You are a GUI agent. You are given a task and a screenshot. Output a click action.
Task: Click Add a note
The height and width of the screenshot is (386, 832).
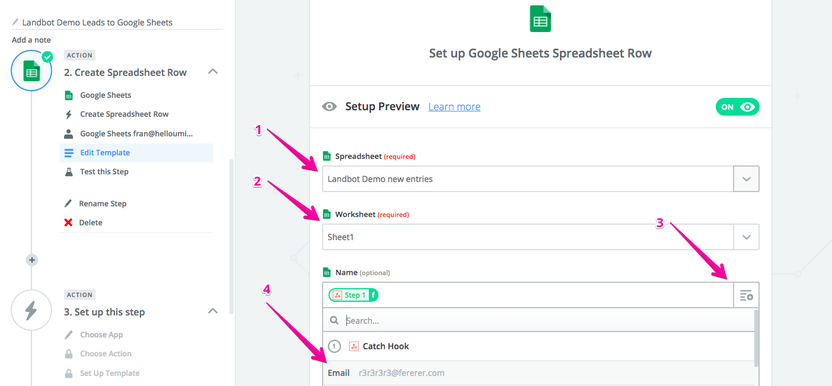(31, 40)
